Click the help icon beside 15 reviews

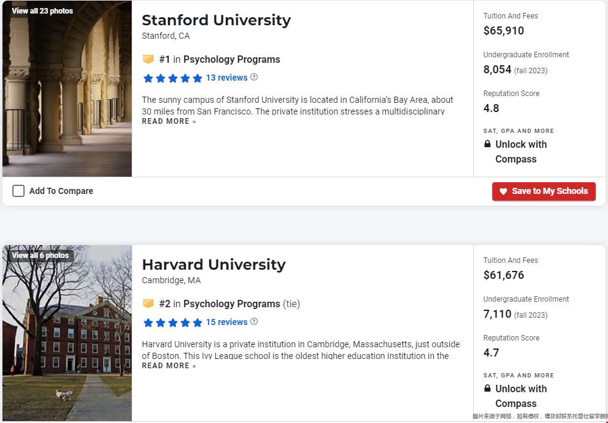(x=254, y=321)
